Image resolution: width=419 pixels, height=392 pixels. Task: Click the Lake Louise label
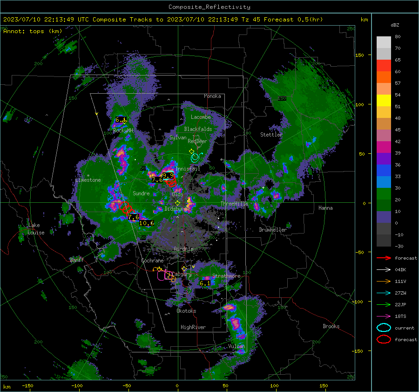[x=36, y=229]
